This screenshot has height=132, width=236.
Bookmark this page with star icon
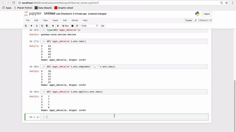click(x=226, y=3)
